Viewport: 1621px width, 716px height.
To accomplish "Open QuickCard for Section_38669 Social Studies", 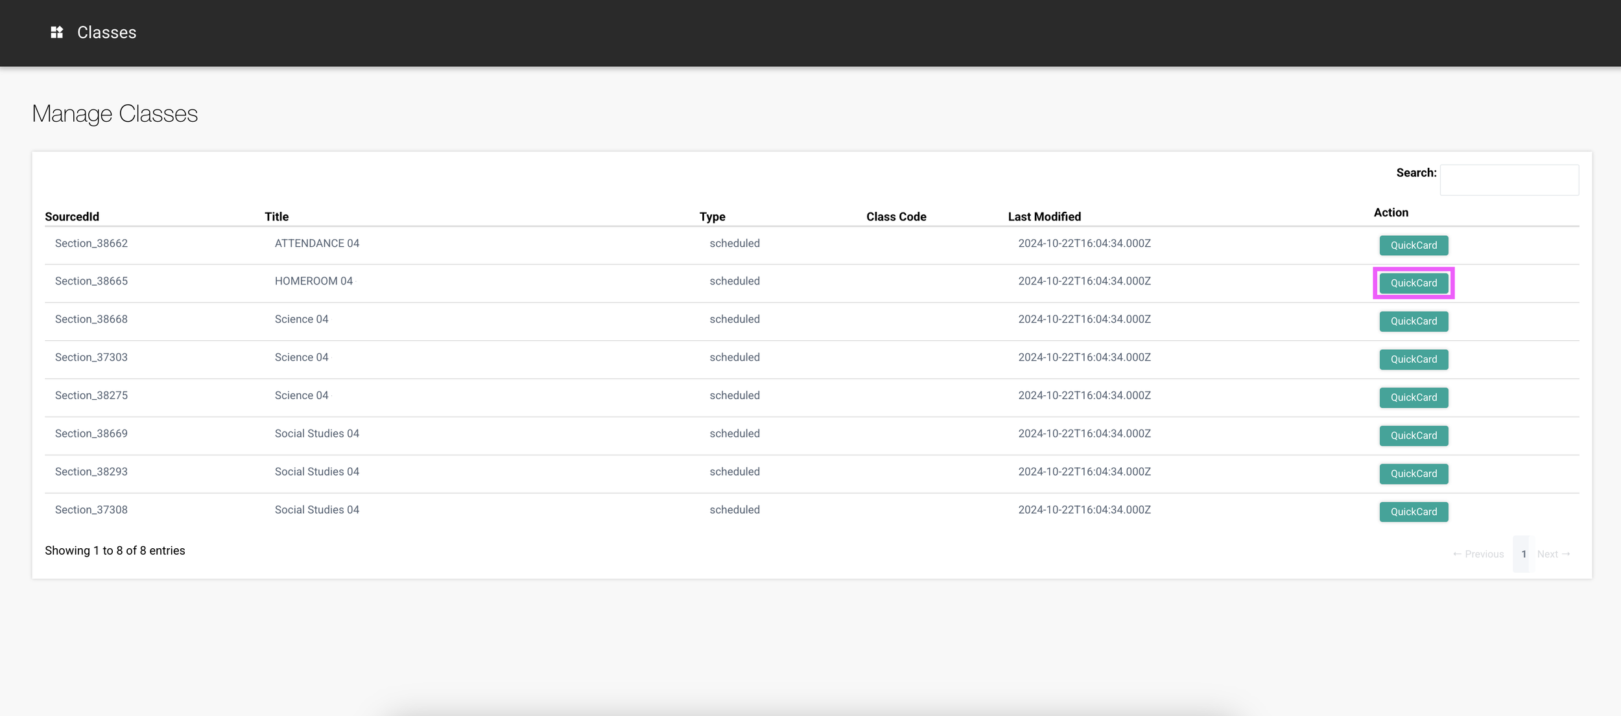I will point(1413,435).
